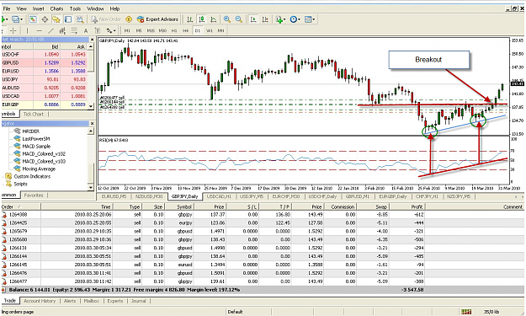The image size is (526, 316).
Task: Select the text label tool
Action: pyautogui.click(x=98, y=31)
